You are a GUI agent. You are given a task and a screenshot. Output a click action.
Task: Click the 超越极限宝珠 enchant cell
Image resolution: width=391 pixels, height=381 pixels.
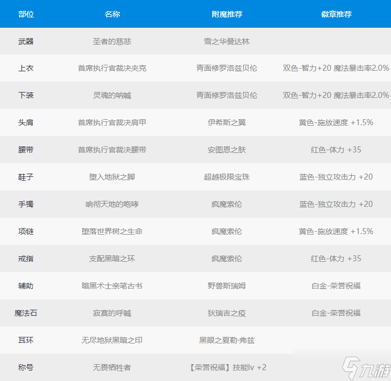tap(227, 177)
